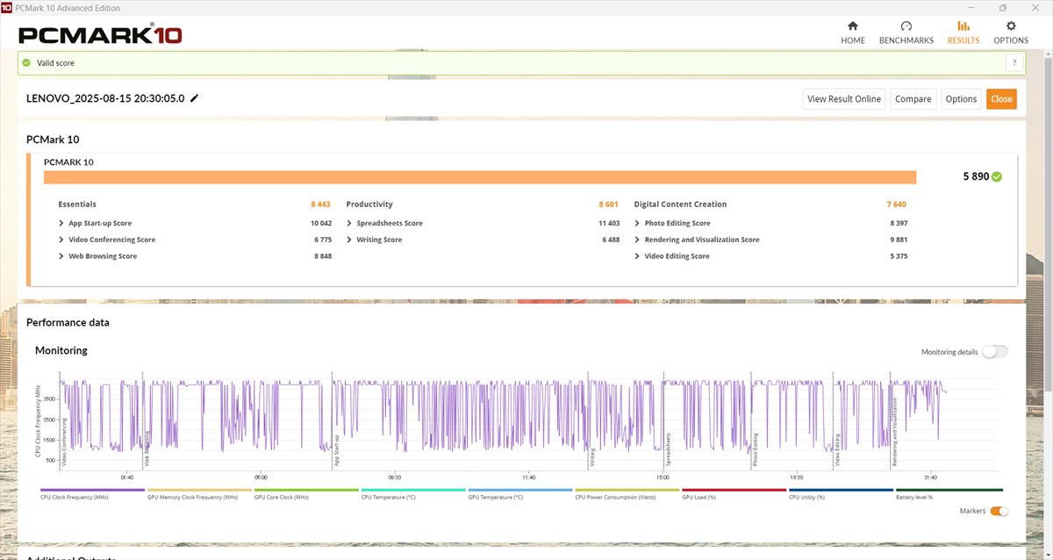Turn off the Markers switch
Screen dimensions: 1053x560
point(999,511)
